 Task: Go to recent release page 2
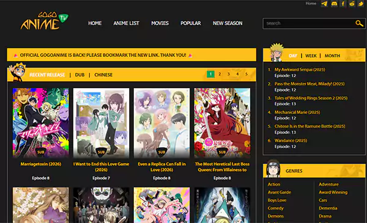tap(220, 74)
